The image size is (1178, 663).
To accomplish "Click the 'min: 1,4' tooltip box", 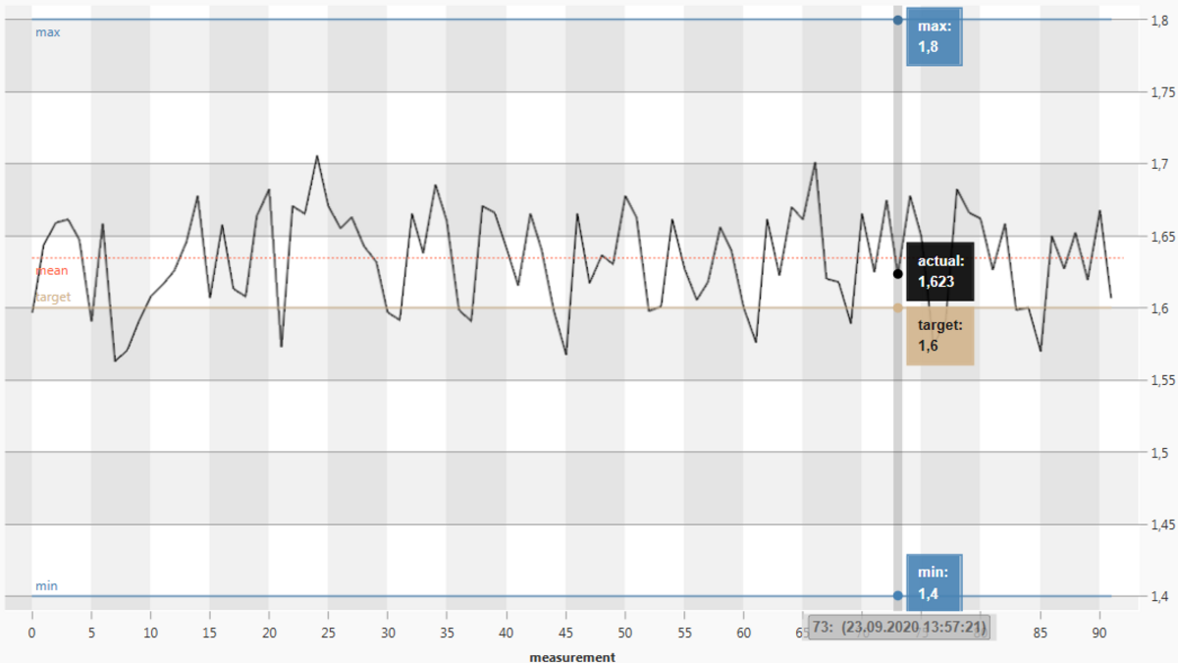I will pos(934,583).
